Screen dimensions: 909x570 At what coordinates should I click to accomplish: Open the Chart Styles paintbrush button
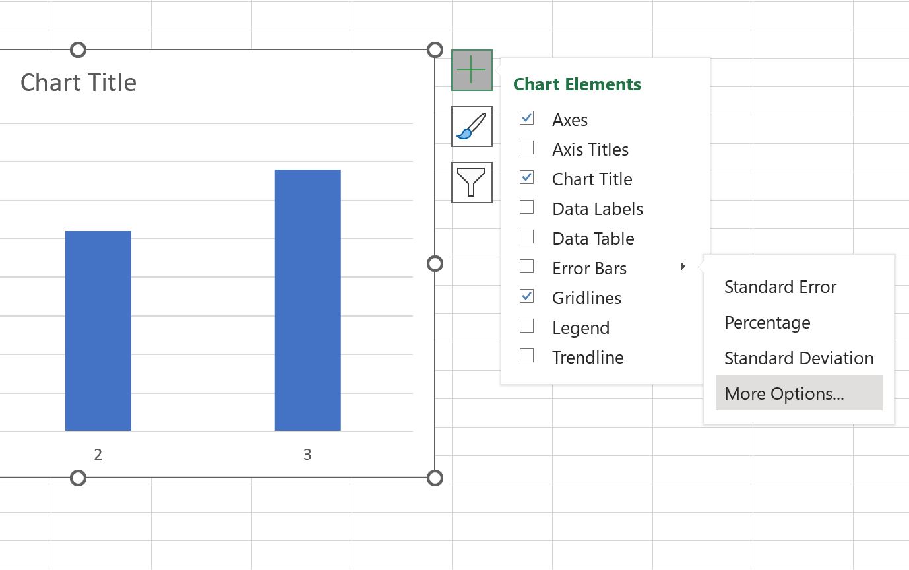coord(472,126)
